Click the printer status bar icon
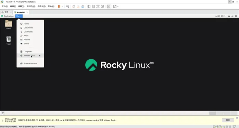The width and height of the screenshot is (239, 128). [x=227, y=127]
